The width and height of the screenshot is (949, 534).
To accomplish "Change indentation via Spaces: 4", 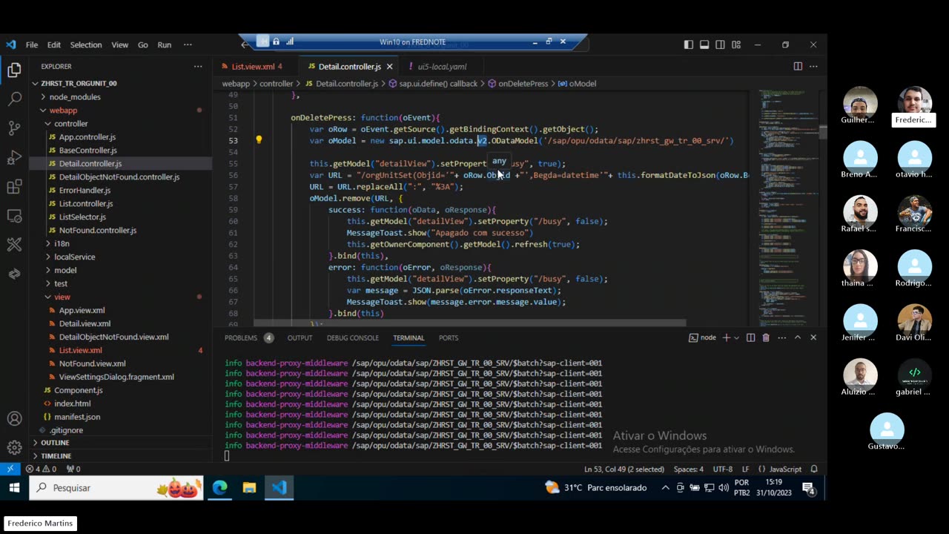I will [689, 469].
